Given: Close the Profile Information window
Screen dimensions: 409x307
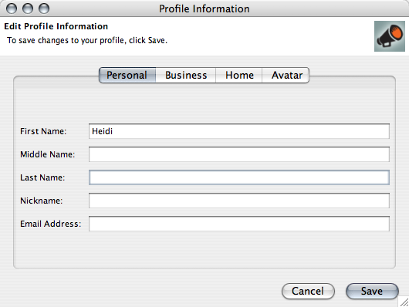Looking at the screenshot, I should click(12, 8).
